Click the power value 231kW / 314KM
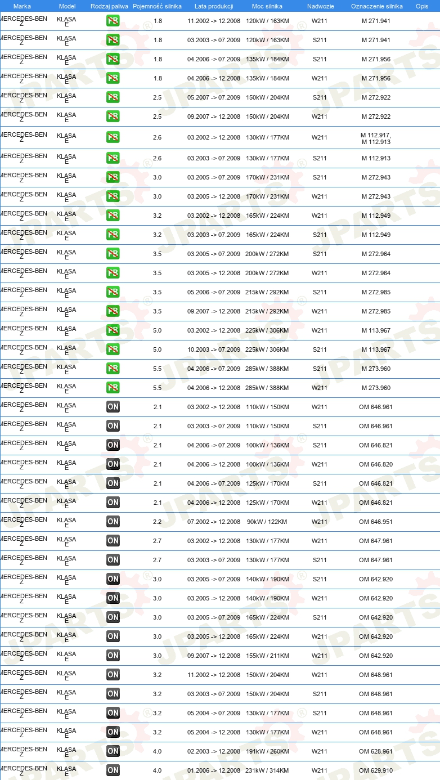 coord(267,771)
